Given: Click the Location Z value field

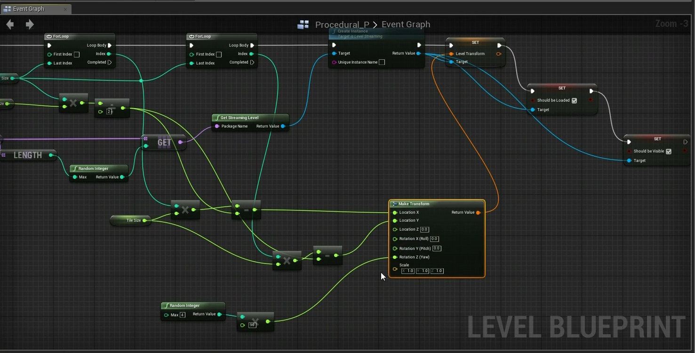Looking at the screenshot, I should click(424, 230).
